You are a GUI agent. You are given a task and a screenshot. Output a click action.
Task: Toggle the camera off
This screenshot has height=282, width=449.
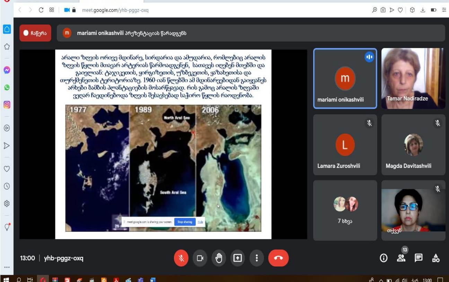[200, 258]
